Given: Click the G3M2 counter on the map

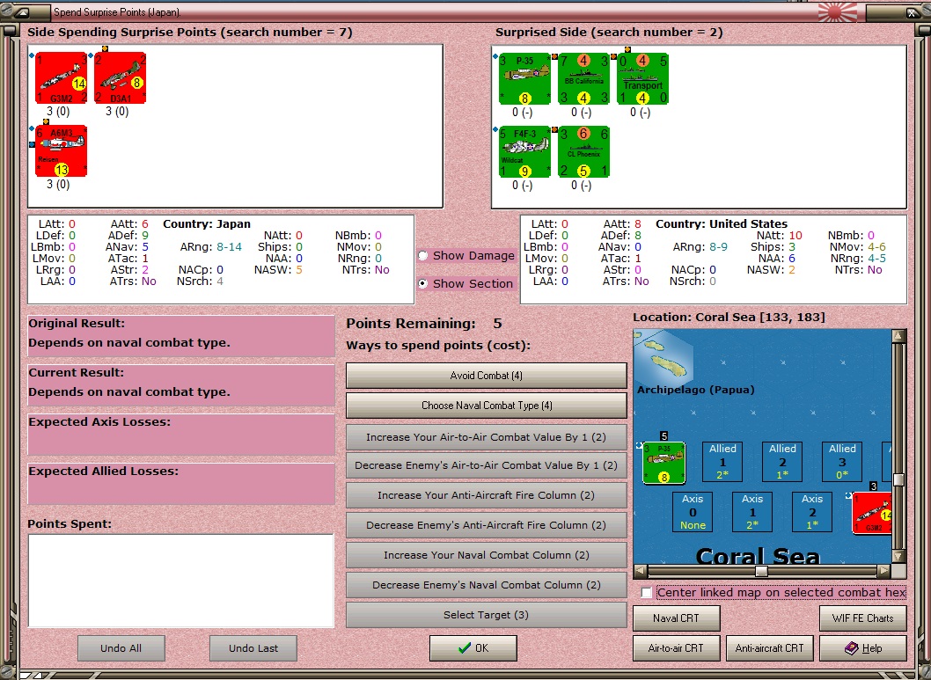Looking at the screenshot, I should [872, 513].
